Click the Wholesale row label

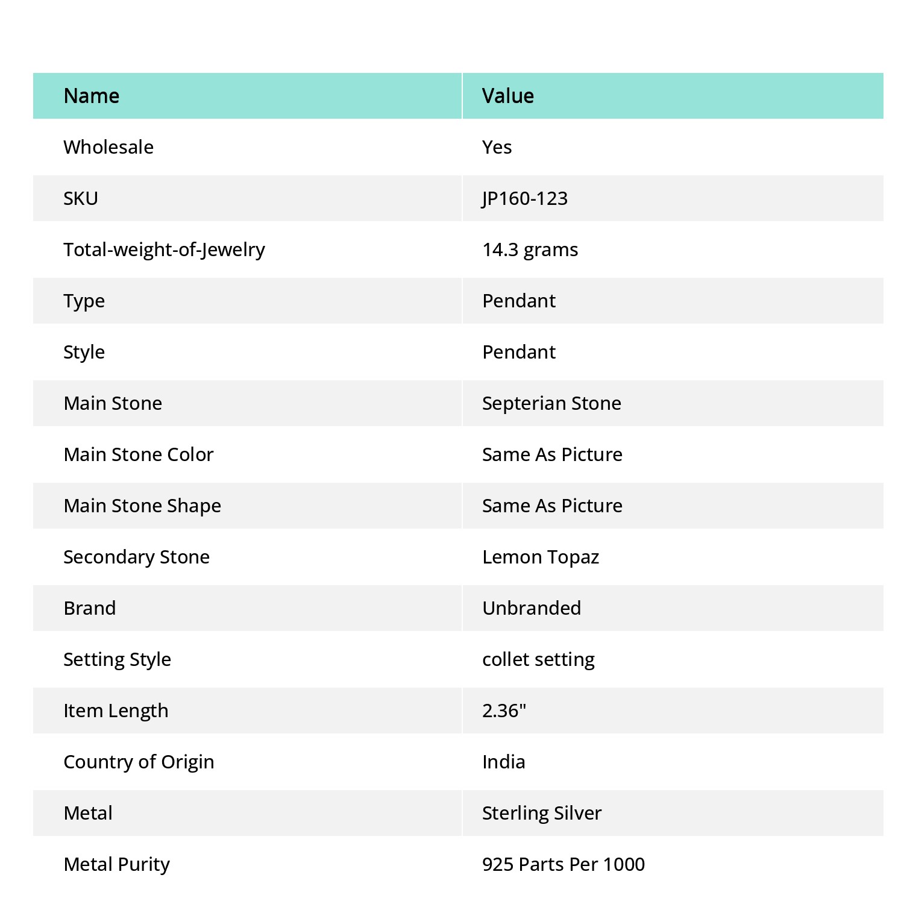108,147
